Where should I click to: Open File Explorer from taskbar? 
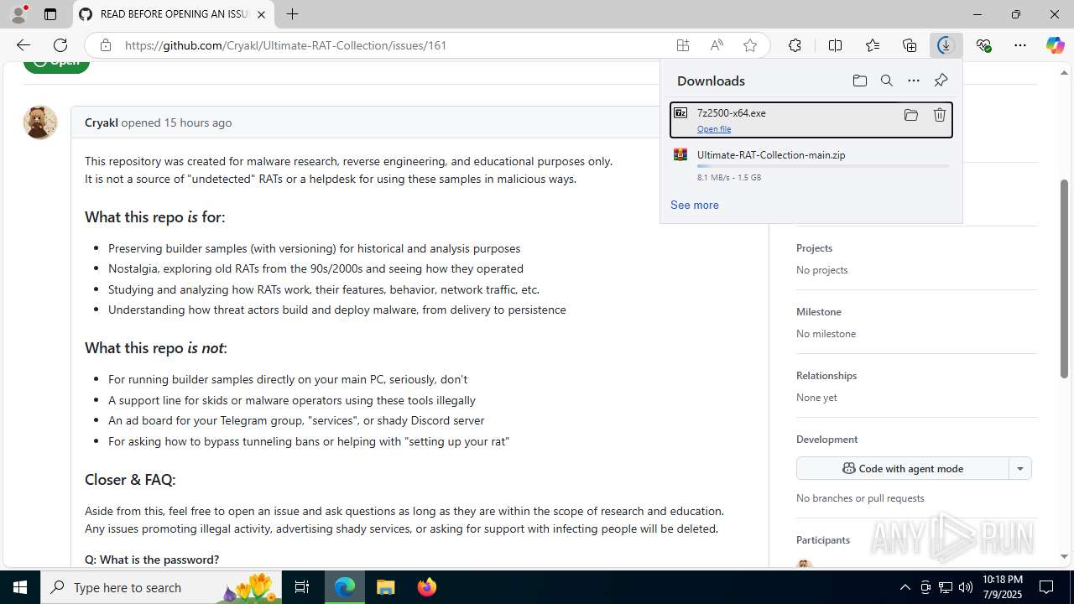386,587
